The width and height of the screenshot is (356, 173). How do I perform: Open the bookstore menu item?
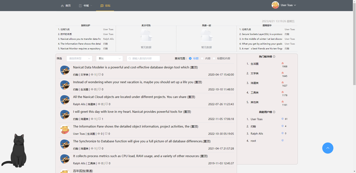coord(85,6)
